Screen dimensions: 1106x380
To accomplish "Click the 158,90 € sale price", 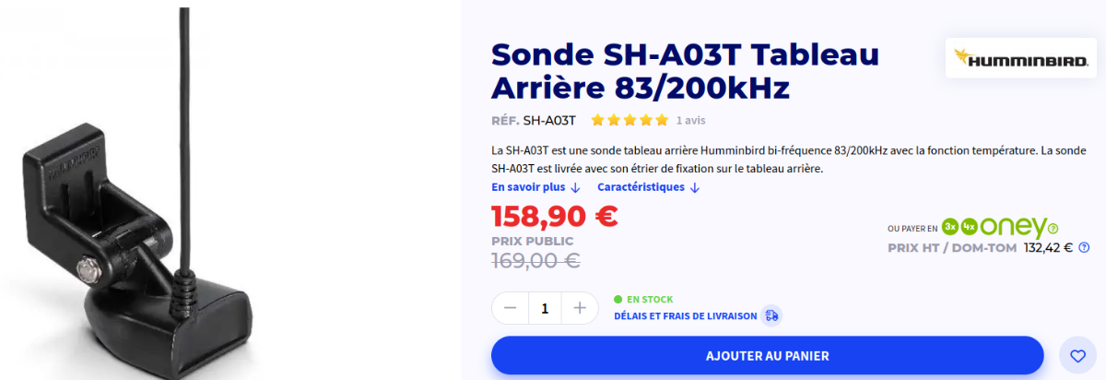I will (x=554, y=216).
